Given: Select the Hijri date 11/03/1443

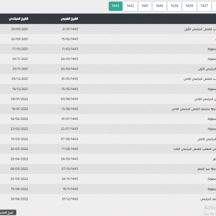Looking at the screenshot, I should click(70, 49).
